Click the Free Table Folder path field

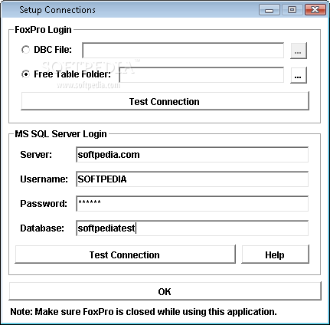(201, 75)
